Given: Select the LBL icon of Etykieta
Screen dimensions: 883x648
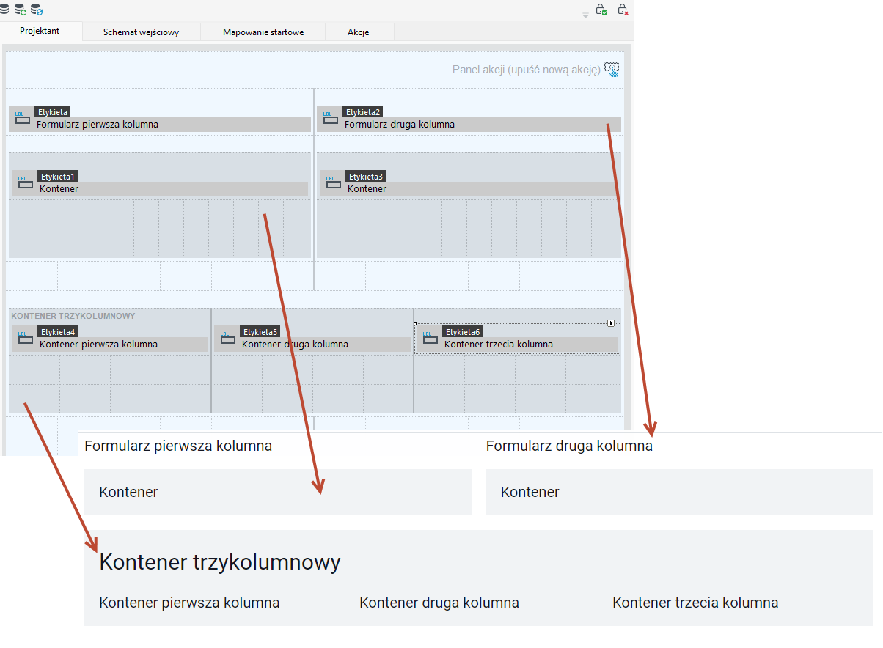Looking at the screenshot, I should pos(23,118).
